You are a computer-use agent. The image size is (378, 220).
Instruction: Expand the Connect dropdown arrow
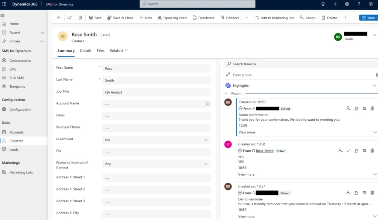[x=246, y=18]
